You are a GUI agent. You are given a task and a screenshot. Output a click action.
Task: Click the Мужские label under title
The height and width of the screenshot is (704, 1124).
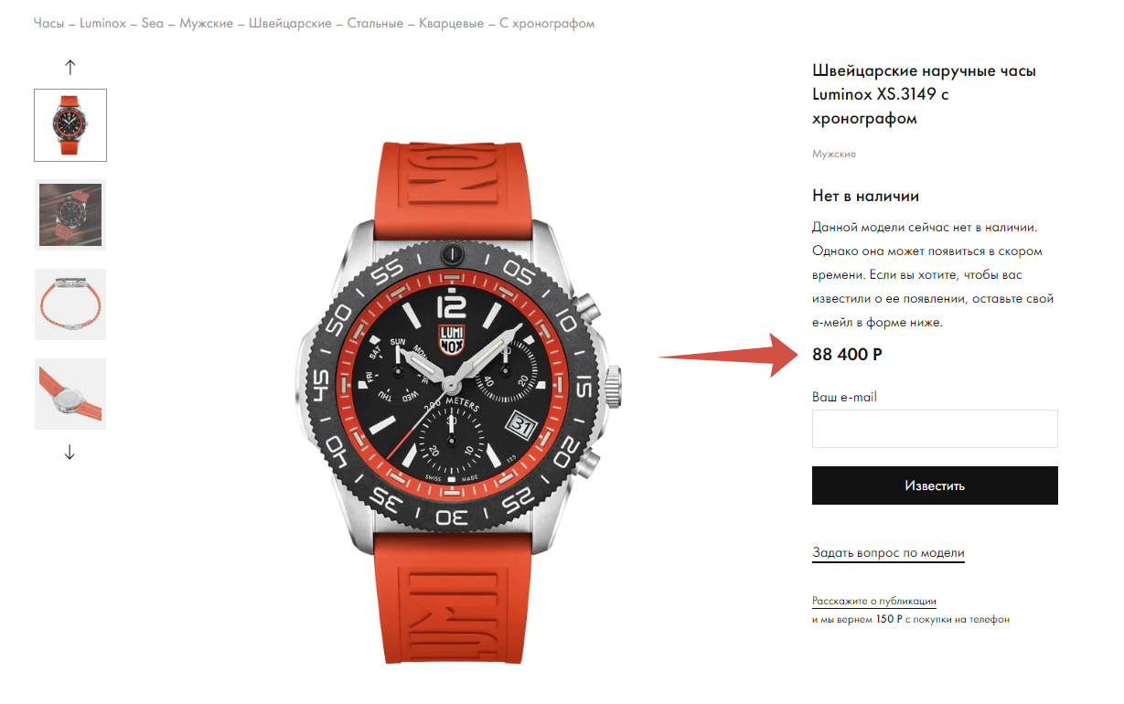click(x=834, y=154)
